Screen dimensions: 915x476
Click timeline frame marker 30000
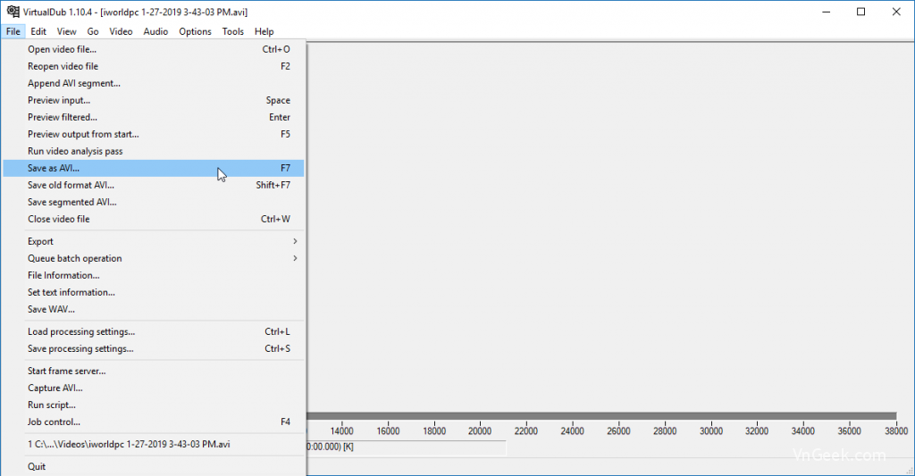point(710,431)
